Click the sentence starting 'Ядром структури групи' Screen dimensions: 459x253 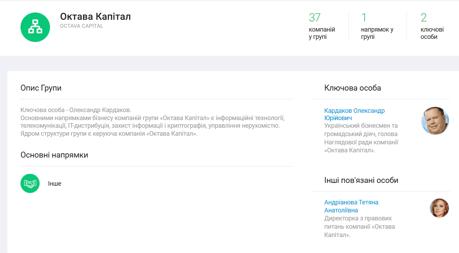[x=109, y=133]
